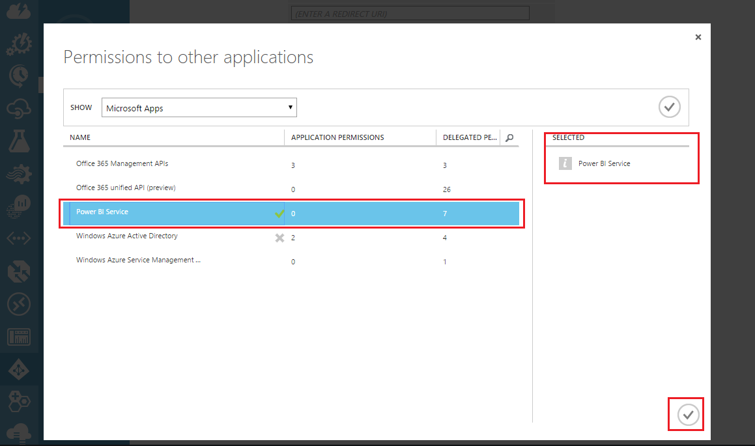Sort by APPLICATION PERMISSIONS column header
The height and width of the screenshot is (446, 755).
pyautogui.click(x=337, y=137)
